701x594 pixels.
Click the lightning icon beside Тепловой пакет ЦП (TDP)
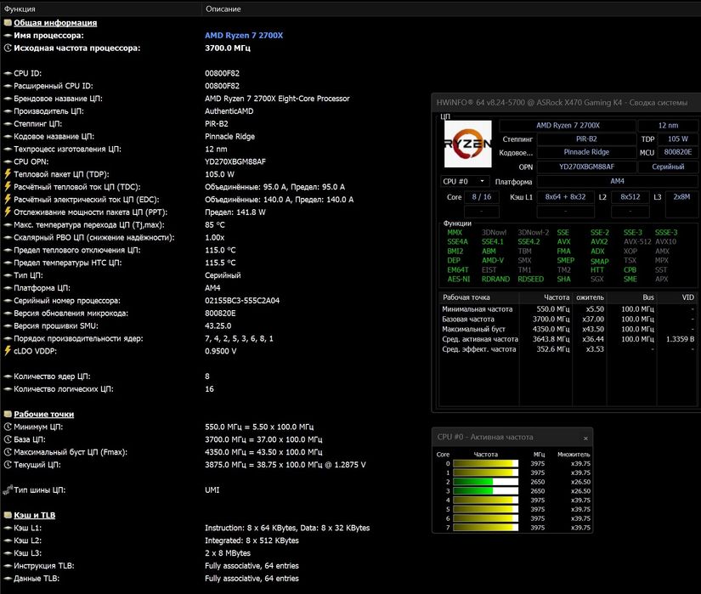[8, 174]
